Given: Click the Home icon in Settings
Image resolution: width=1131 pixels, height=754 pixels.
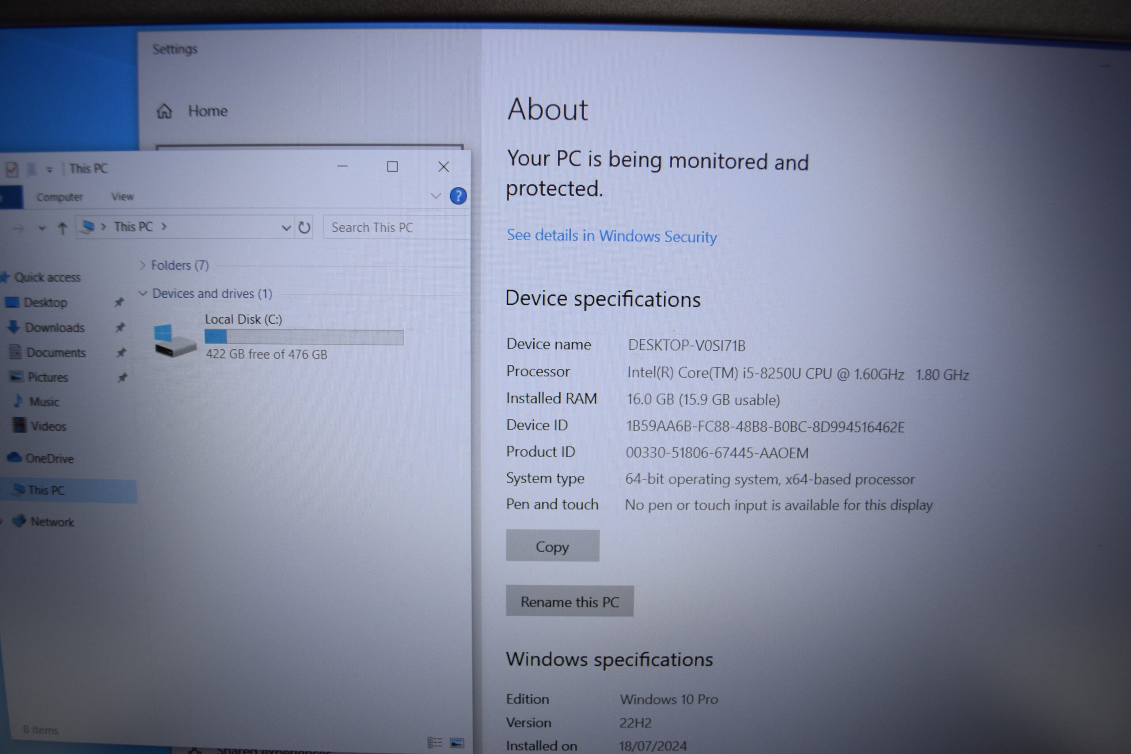Looking at the screenshot, I should 164,111.
